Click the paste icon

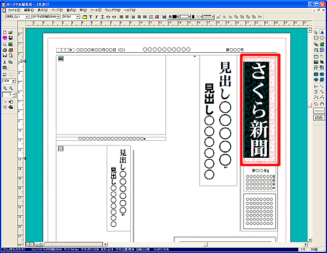tap(5, 68)
